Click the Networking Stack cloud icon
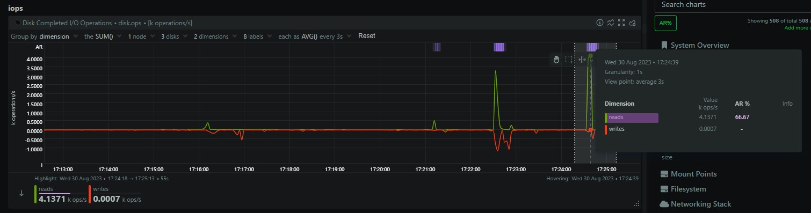811x213 pixels. coord(664,204)
